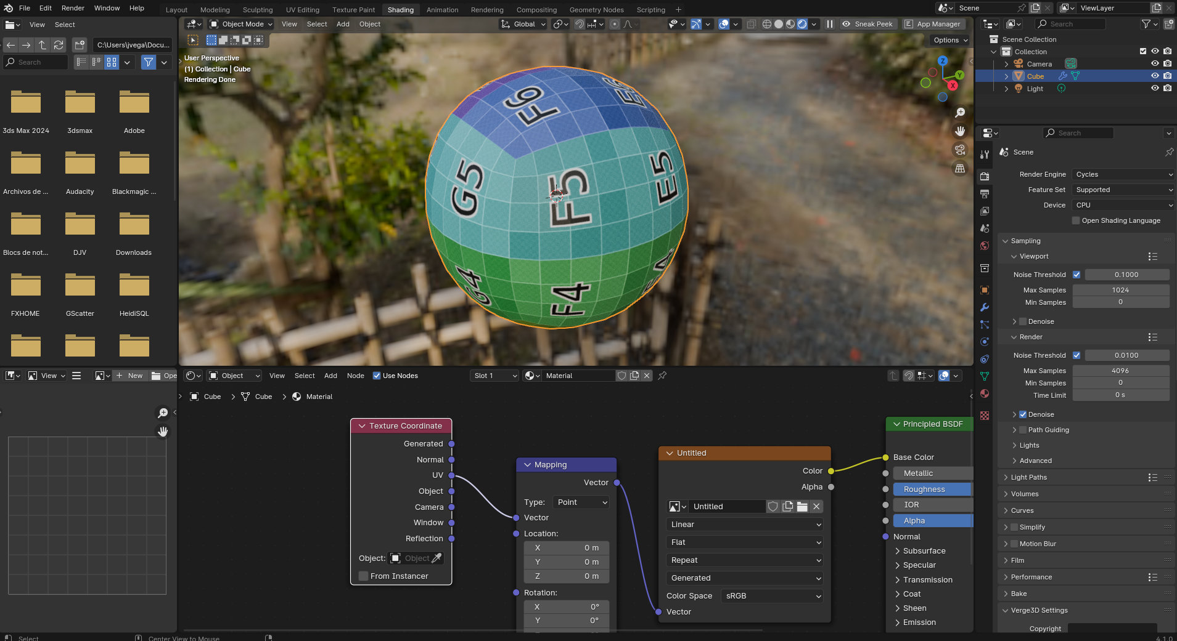Screen dimensions: 1177x641
Task: Switch to the Rendering workspace tab
Action: pyautogui.click(x=487, y=9)
